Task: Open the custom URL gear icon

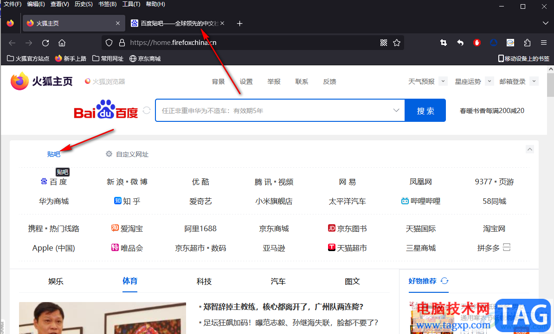Action: point(109,154)
